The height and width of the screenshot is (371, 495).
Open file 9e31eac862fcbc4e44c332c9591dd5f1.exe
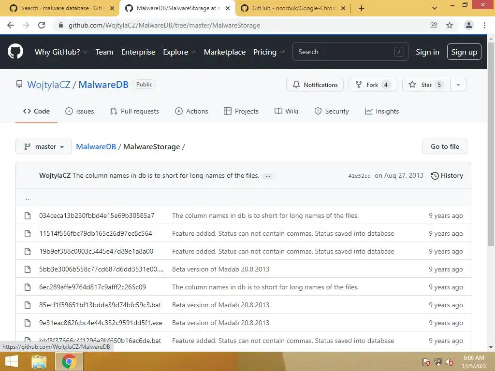[x=101, y=323]
